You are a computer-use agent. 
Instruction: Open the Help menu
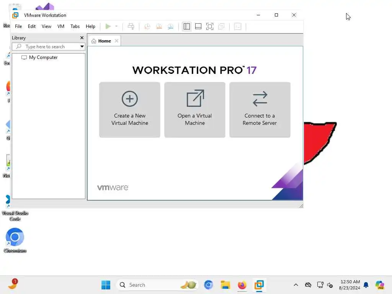coord(90,26)
